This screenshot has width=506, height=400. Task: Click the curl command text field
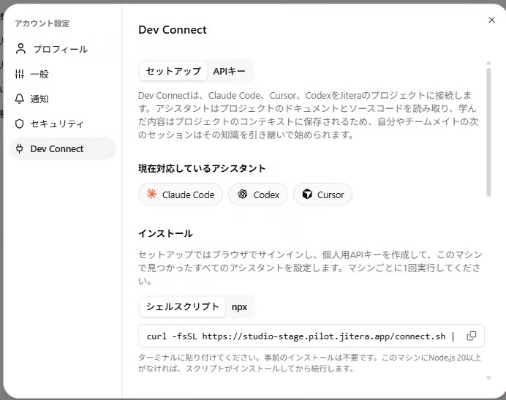tap(311, 336)
